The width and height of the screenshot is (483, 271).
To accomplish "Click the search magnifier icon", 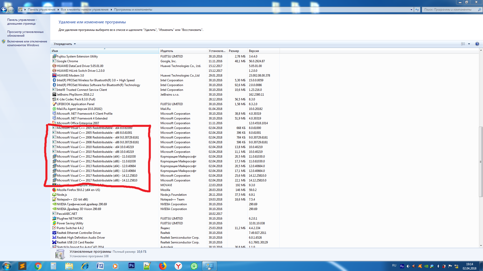I will coord(479,10).
